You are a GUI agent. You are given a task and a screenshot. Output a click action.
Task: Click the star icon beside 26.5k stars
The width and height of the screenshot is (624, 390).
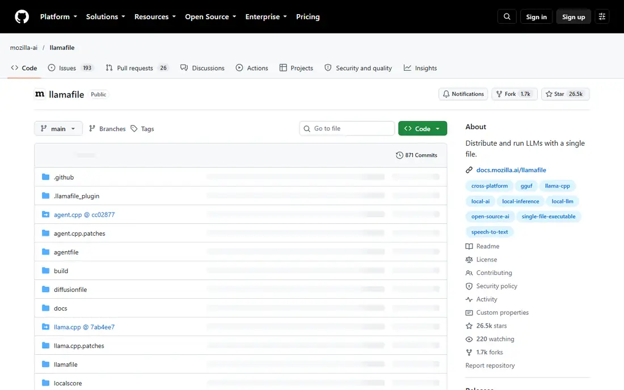(469, 325)
